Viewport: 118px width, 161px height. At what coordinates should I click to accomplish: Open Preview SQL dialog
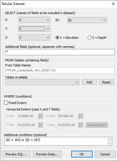click(16, 154)
